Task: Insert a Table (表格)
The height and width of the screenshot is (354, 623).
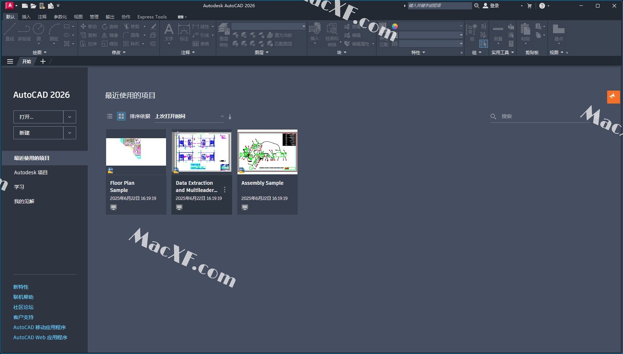Action: pos(201,44)
